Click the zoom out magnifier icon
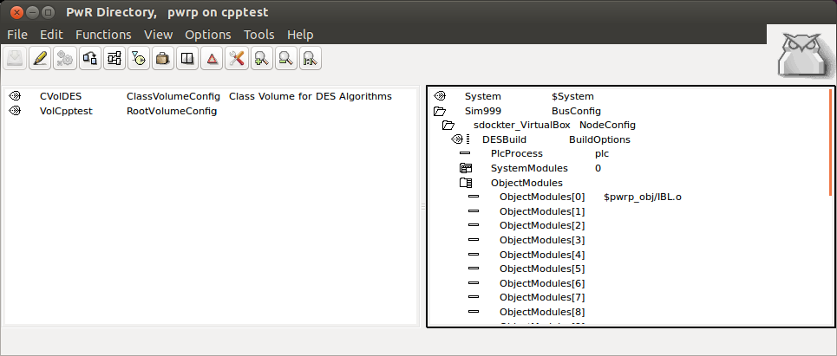 [285, 58]
